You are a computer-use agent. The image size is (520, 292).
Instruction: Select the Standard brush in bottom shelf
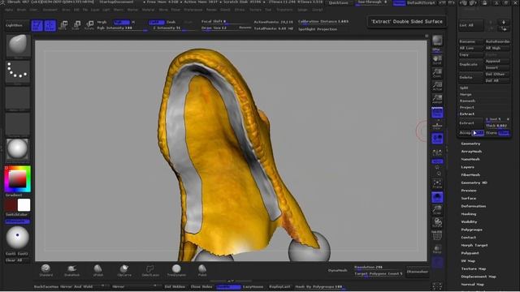45,270
